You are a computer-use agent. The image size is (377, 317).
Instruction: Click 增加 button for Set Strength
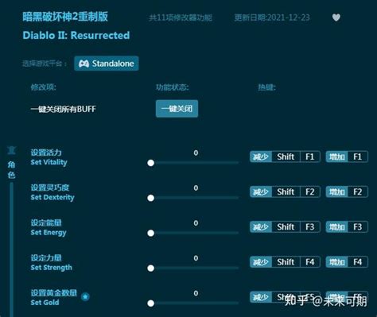click(336, 262)
